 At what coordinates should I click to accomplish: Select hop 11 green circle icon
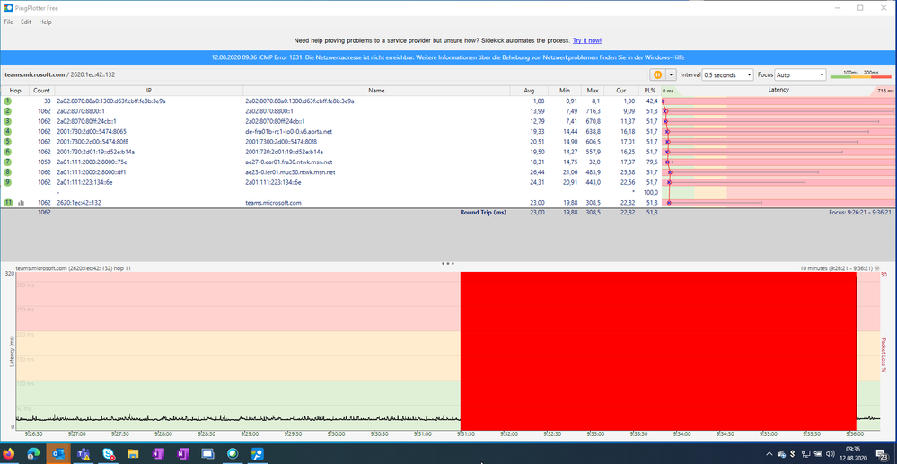point(7,203)
